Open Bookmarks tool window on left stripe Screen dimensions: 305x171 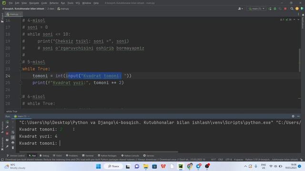point(2,144)
